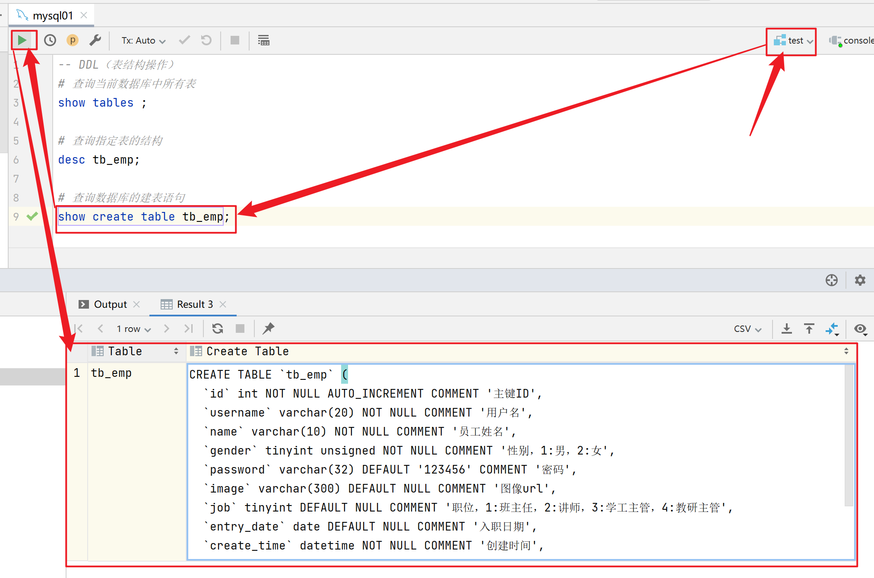Click the crosshair target icon in panel header
This screenshot has height=578, width=874.
[831, 280]
